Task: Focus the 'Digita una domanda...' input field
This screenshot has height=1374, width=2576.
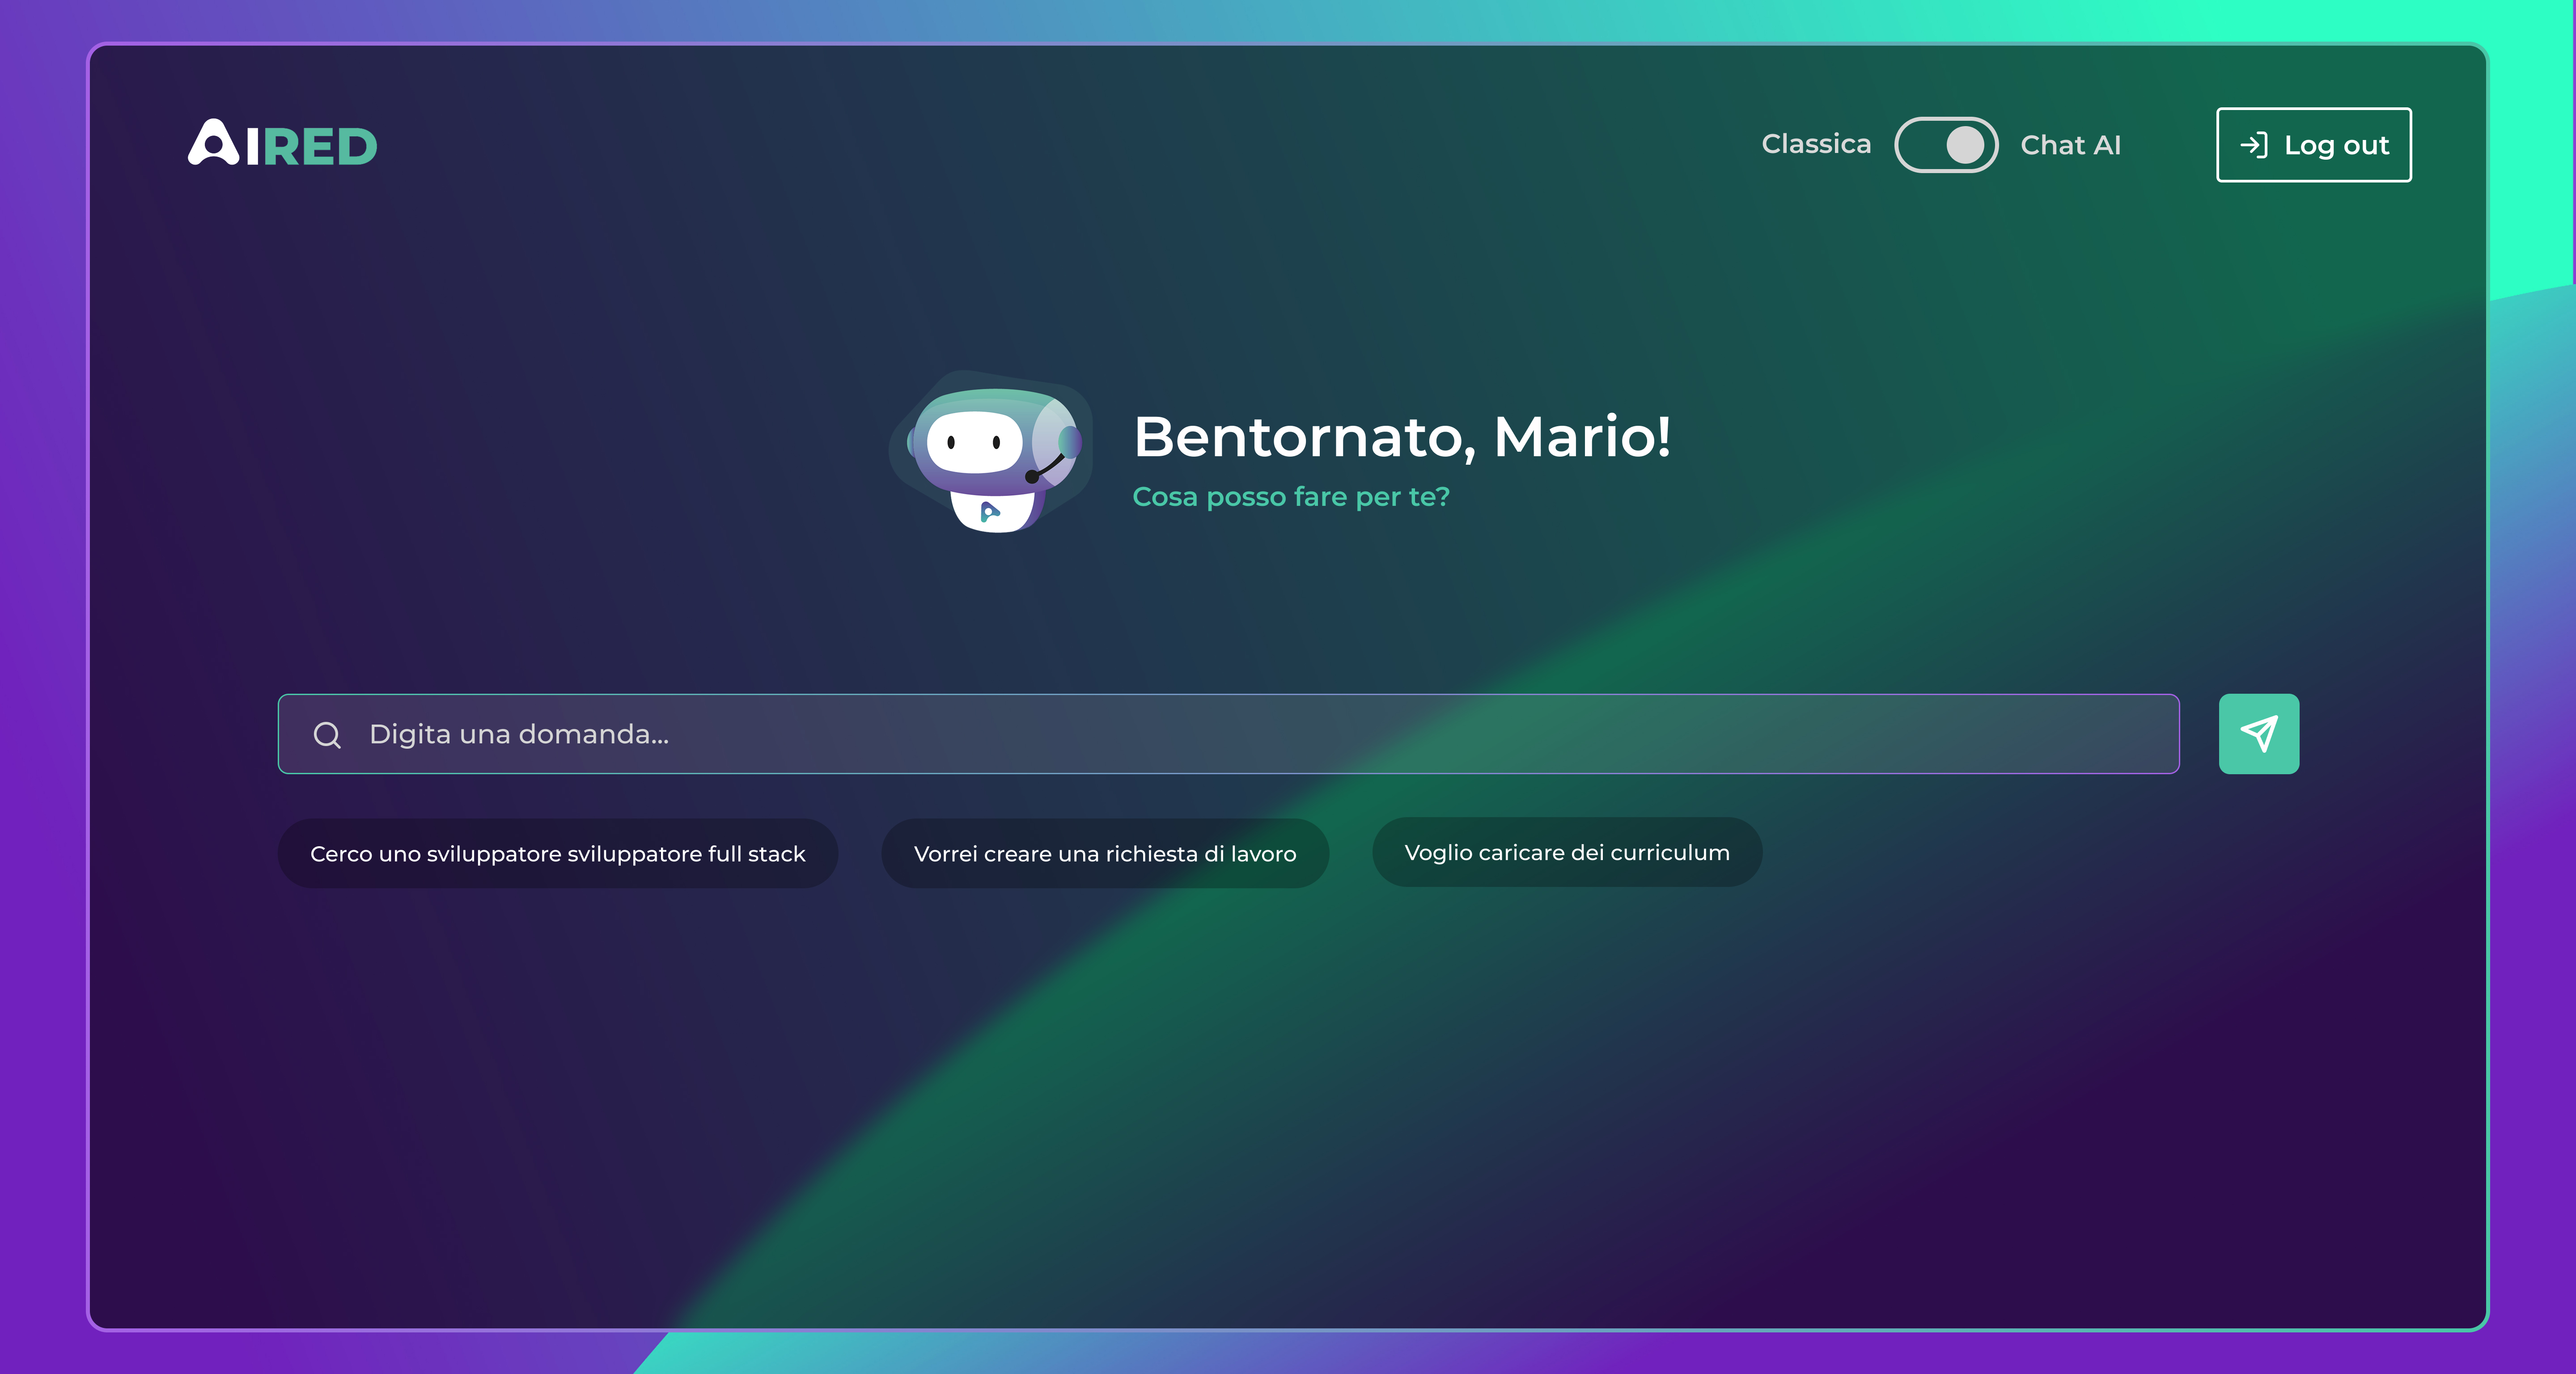Action: pos(1228,734)
